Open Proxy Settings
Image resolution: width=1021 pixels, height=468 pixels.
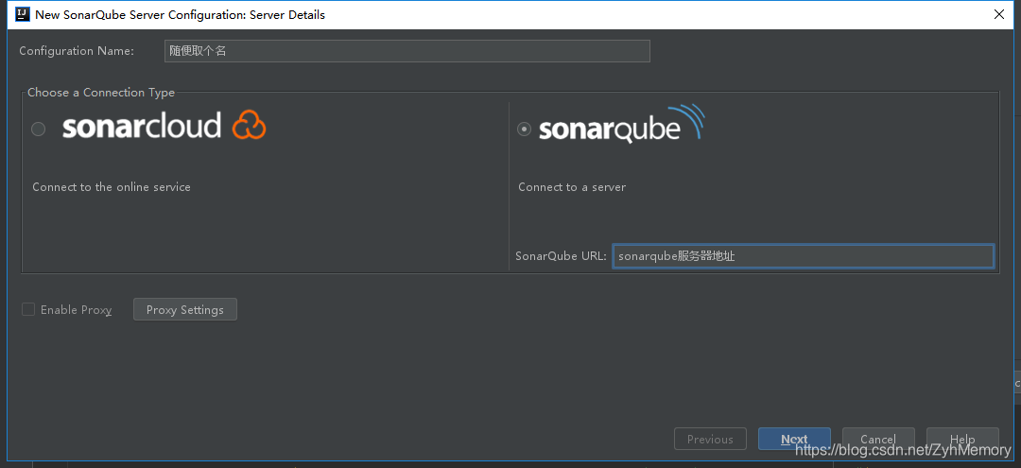[185, 310]
